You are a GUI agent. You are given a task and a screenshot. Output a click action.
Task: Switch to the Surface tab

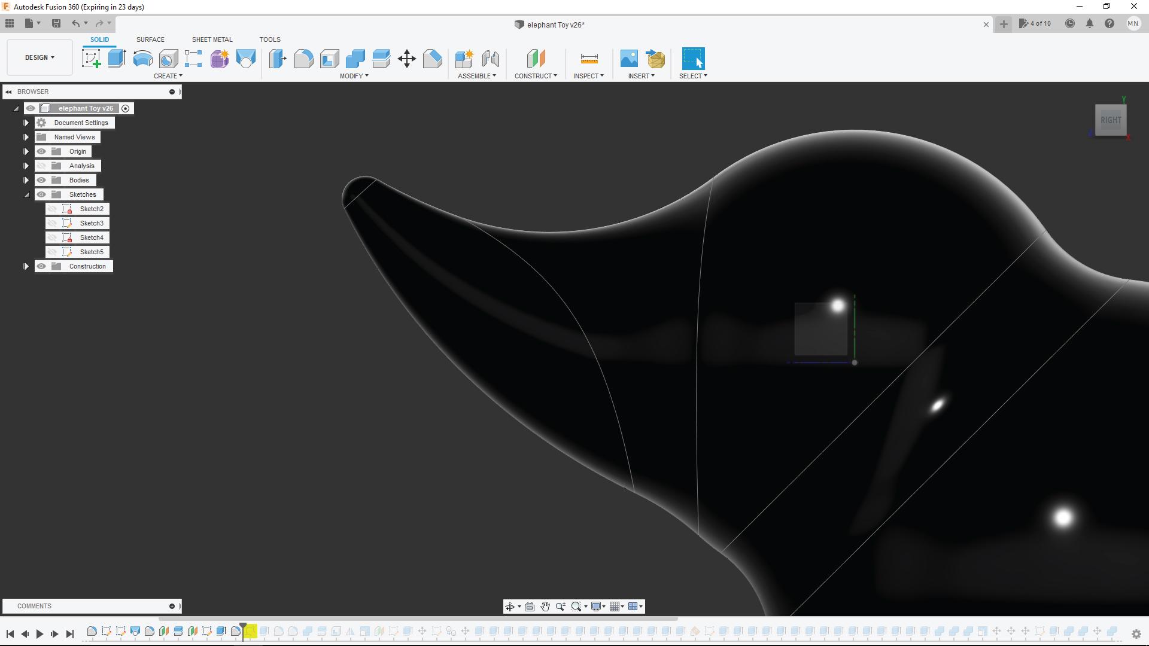pyautogui.click(x=151, y=39)
